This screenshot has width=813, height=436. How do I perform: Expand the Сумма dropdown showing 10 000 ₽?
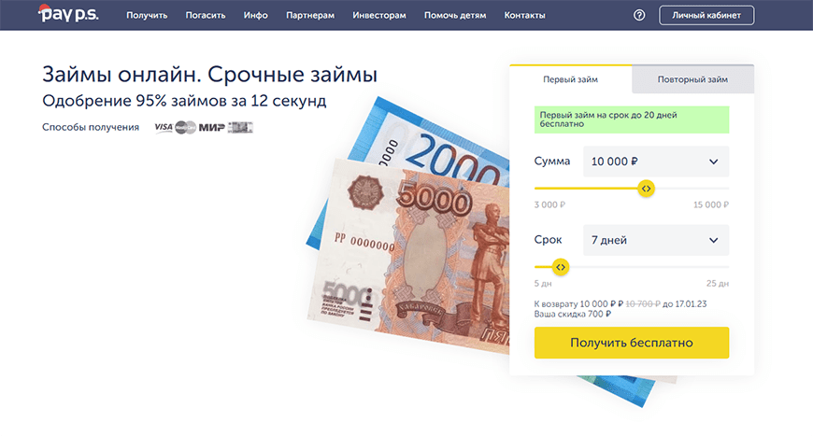[x=656, y=162]
